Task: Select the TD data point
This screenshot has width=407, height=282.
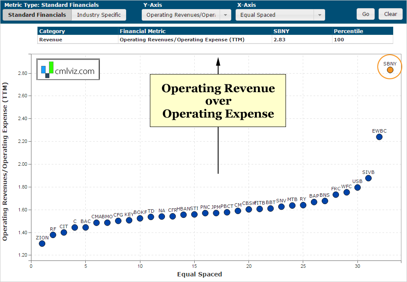Action: 151,217
